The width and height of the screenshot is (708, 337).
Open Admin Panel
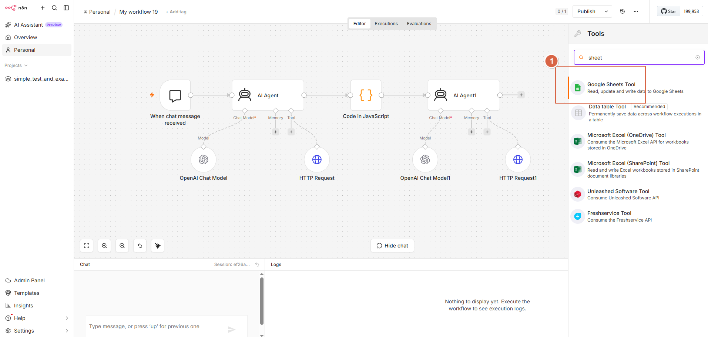[37, 280]
